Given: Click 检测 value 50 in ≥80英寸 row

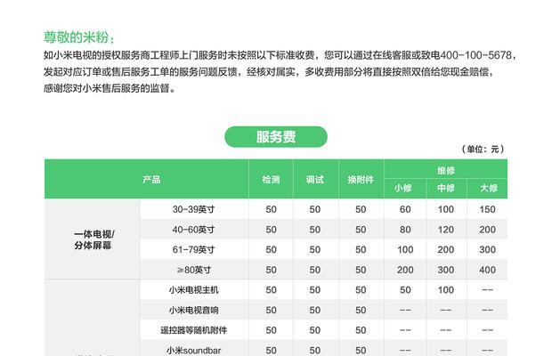Looking at the screenshot, I should click(x=271, y=270).
